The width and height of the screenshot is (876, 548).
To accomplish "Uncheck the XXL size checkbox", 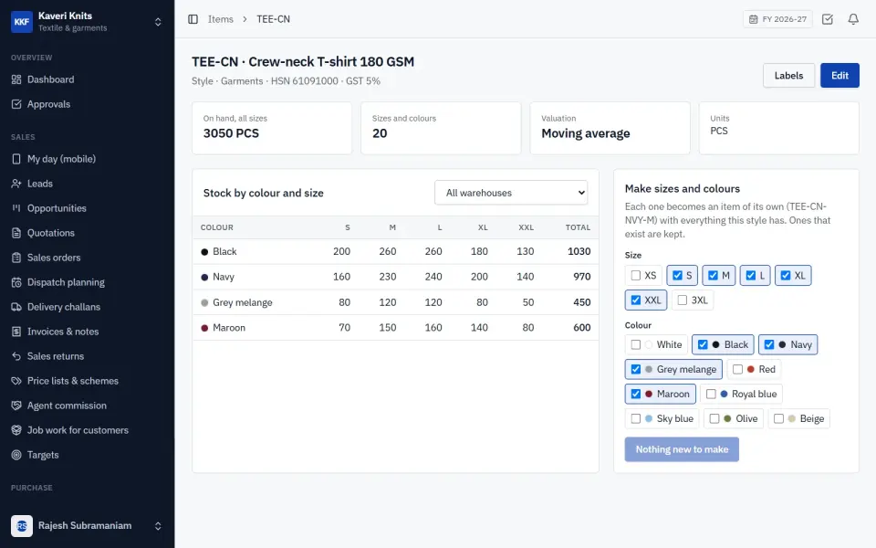I will [x=635, y=300].
